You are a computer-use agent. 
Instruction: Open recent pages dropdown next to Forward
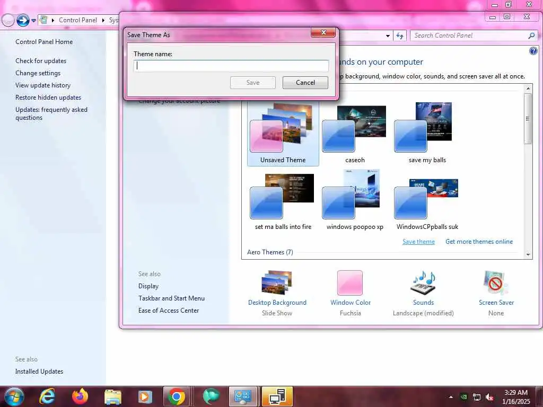pos(33,21)
